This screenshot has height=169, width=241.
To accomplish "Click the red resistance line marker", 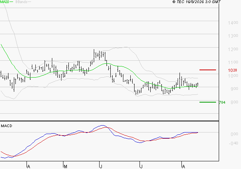I will point(208,70).
